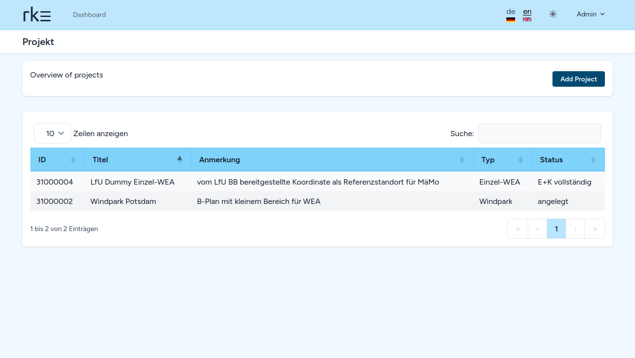Expand the rows-per-page dropdown showing 10

tap(52, 133)
